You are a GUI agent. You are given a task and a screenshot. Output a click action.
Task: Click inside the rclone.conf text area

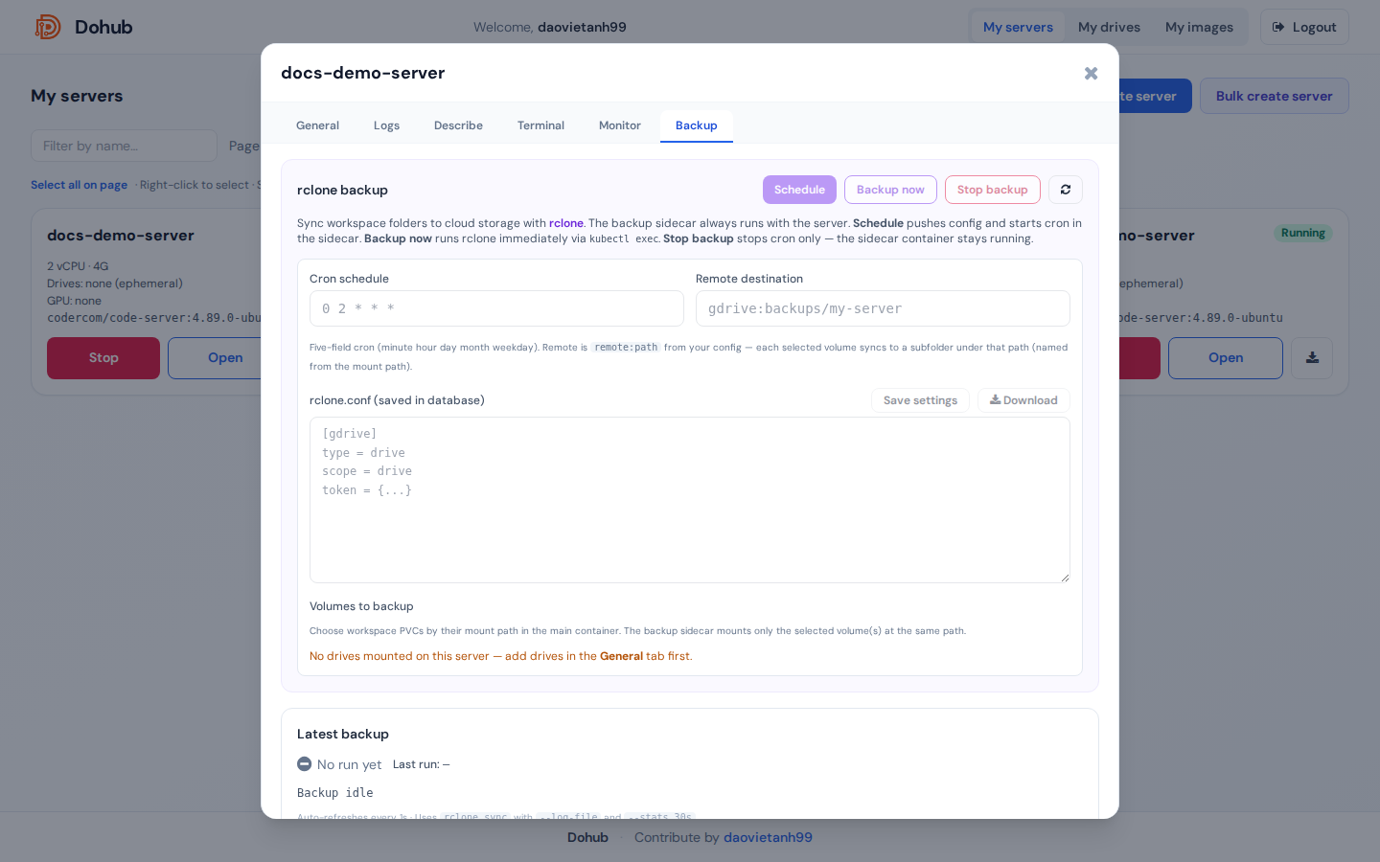point(690,500)
